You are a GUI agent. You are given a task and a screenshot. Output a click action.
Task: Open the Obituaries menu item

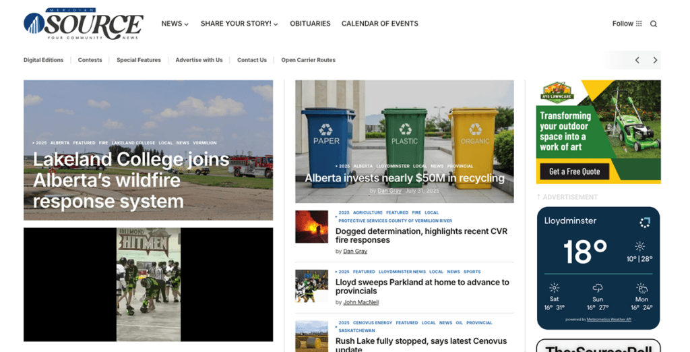[x=310, y=24]
